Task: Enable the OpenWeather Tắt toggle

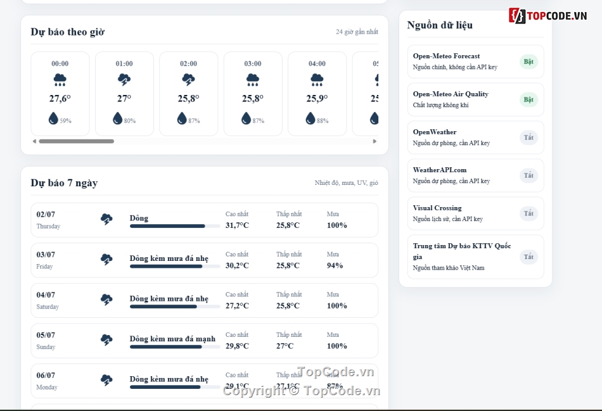Action: pyautogui.click(x=528, y=138)
